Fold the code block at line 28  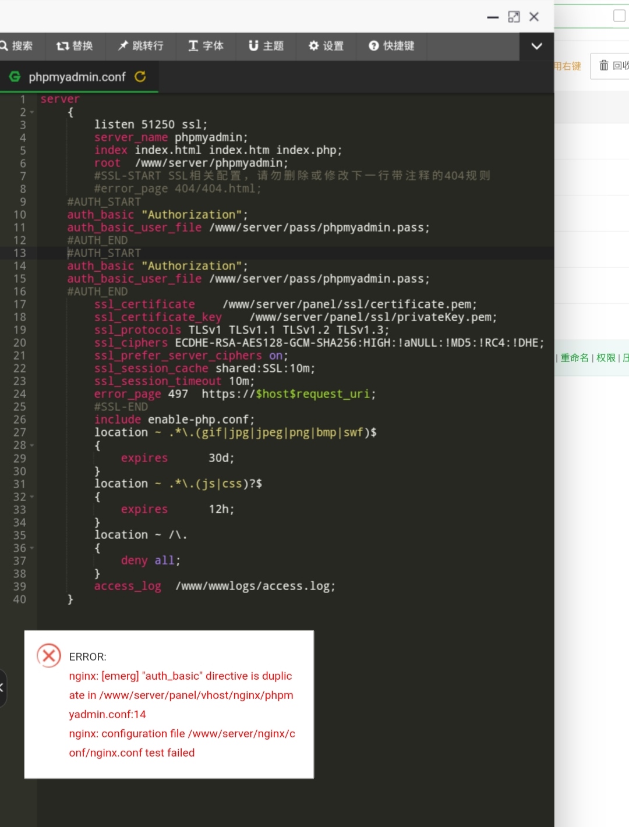point(31,445)
